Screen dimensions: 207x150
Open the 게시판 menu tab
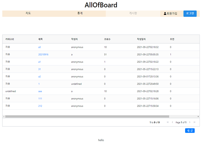(133, 13)
